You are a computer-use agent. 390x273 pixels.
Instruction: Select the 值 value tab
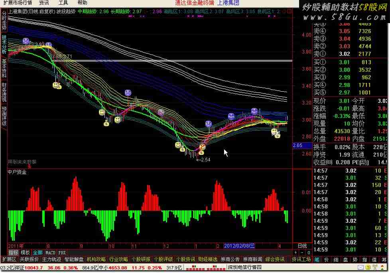(x=374, y=259)
